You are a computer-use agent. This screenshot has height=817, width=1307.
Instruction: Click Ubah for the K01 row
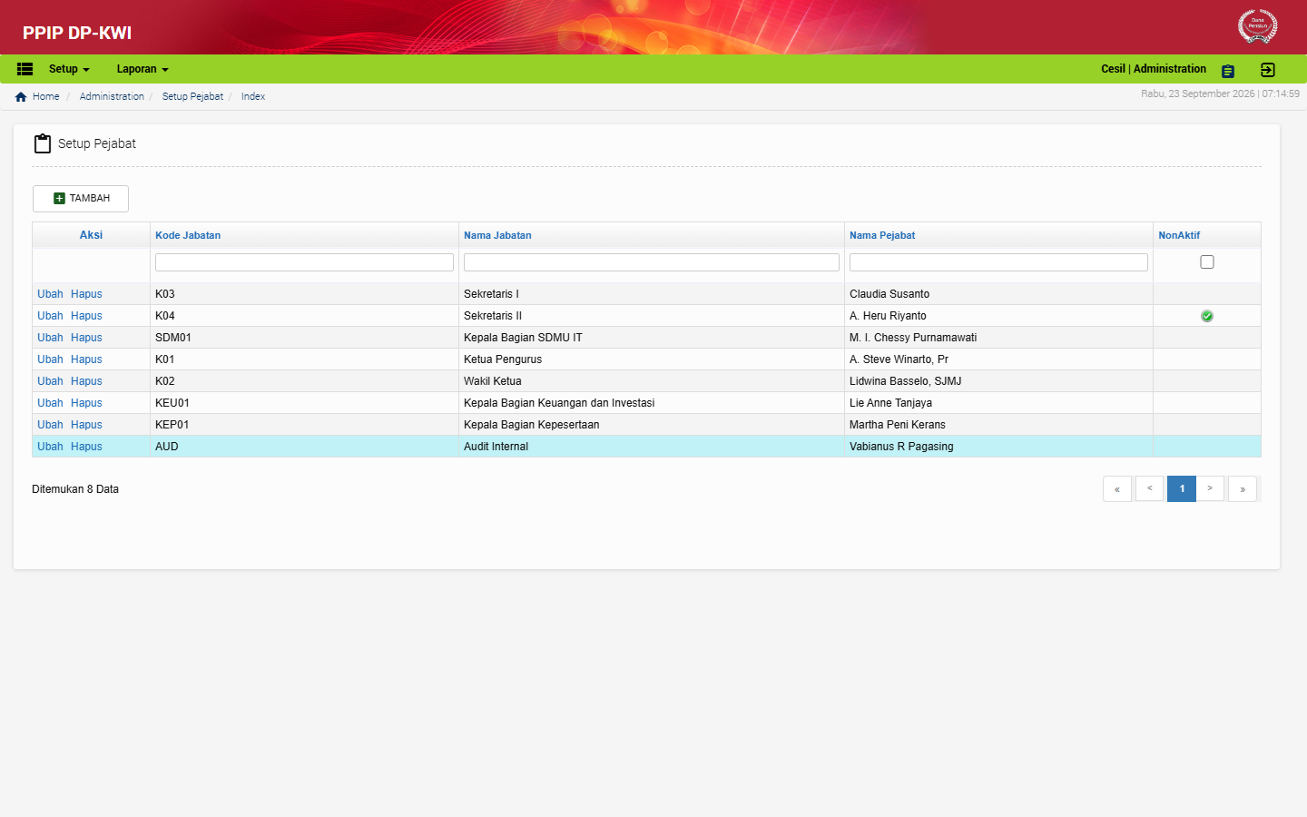pos(50,359)
